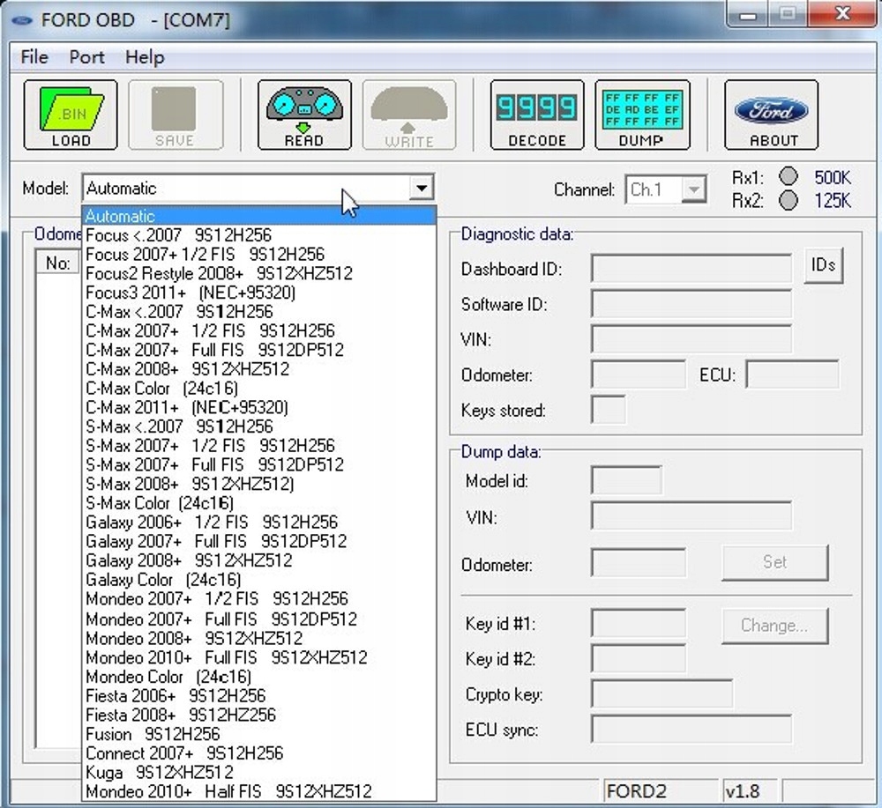Viewport: 882px width, 808px height.
Task: Toggle the Rx2 status indicator
Action: coord(789,200)
